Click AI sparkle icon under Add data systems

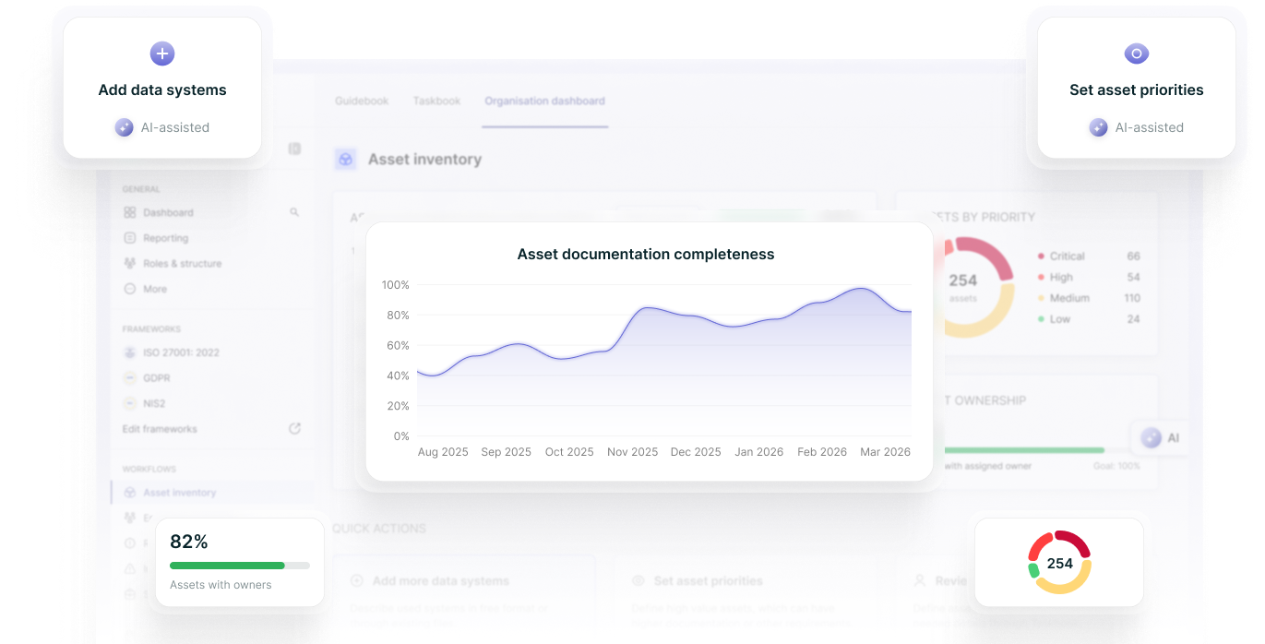click(124, 127)
